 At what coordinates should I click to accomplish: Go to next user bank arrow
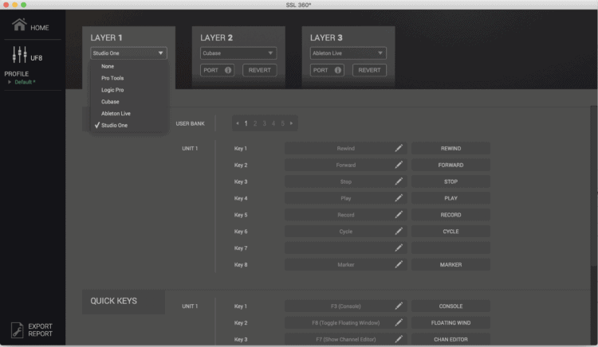click(291, 123)
